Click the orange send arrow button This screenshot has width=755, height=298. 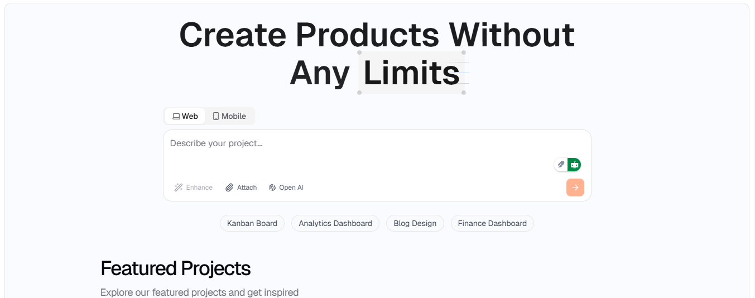point(575,188)
